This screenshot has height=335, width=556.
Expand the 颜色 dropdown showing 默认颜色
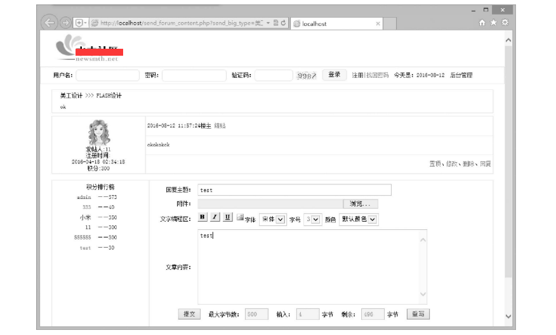359,219
